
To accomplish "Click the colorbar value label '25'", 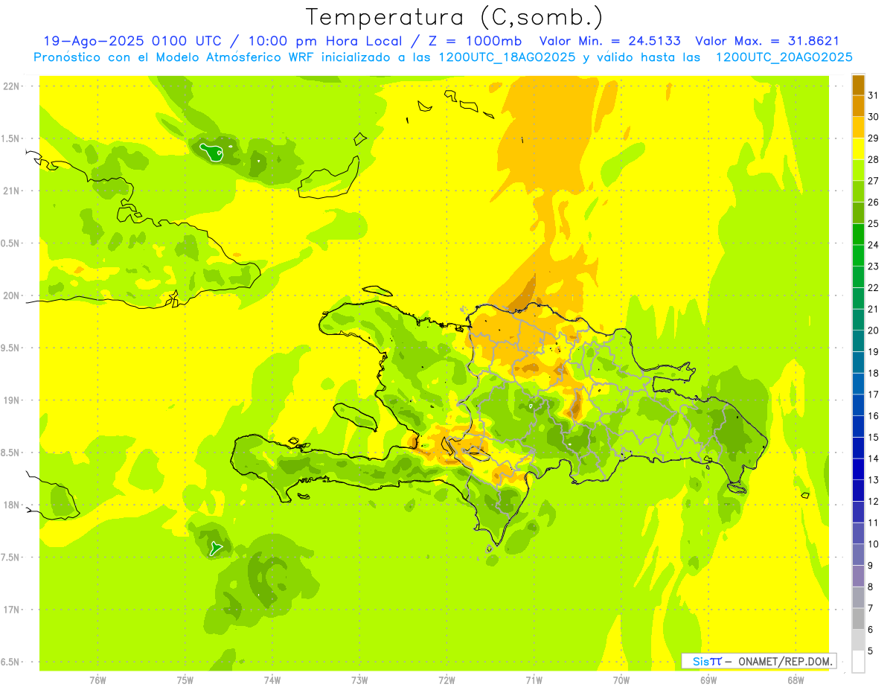I will (x=873, y=223).
